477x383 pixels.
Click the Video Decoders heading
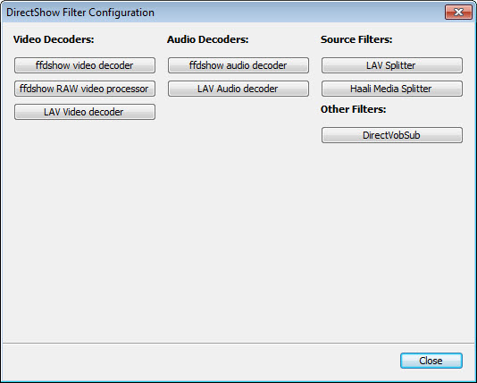click(x=54, y=39)
